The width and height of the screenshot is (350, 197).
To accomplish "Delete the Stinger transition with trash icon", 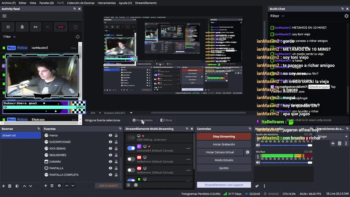I will tap(340, 143).
